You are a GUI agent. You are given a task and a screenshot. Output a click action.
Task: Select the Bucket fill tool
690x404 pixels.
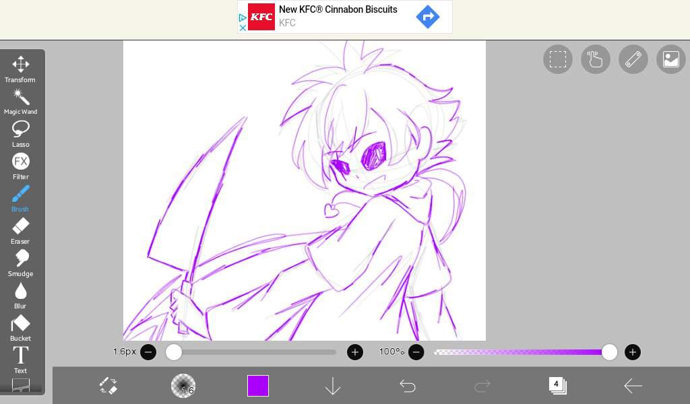tap(20, 329)
